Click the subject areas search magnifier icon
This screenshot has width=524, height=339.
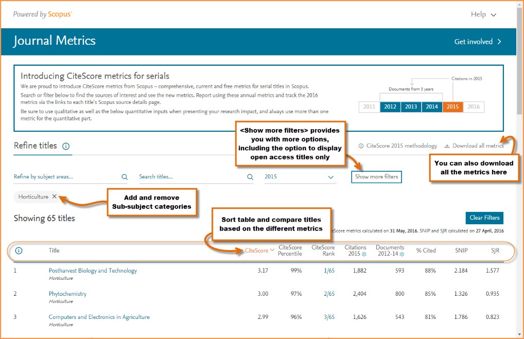pyautogui.click(x=125, y=177)
